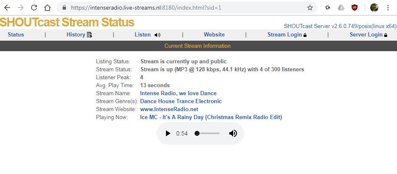The height and width of the screenshot is (174, 397).
Task: Click the Current Stream Information header
Action: pyautogui.click(x=197, y=46)
